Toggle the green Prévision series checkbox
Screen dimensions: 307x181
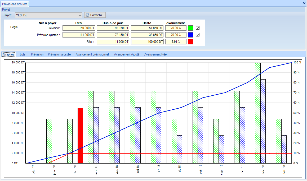point(198,28)
